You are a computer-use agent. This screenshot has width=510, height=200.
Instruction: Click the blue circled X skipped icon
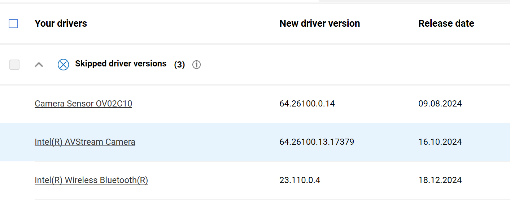click(x=63, y=65)
